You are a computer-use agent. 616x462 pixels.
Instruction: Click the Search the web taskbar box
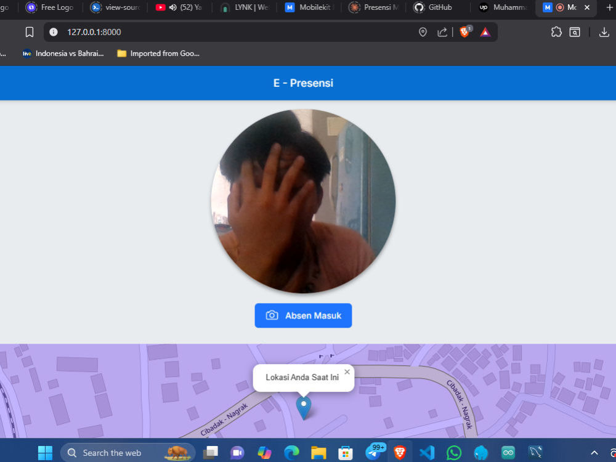tap(128, 453)
